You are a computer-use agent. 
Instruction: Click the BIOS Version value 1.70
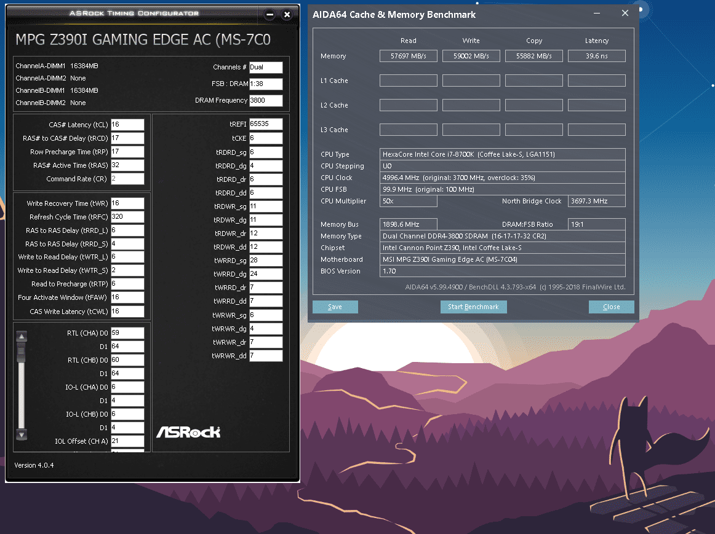503,272
